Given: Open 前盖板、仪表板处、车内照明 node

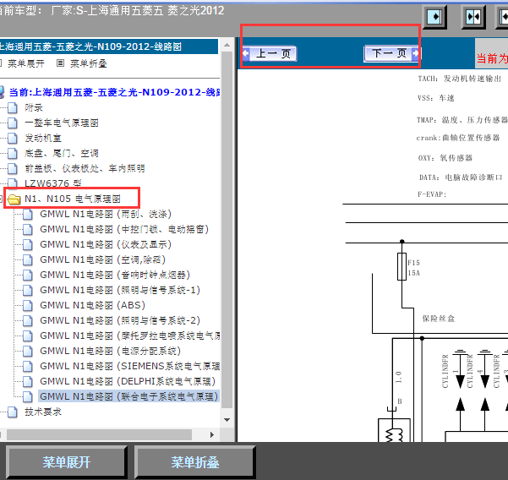Looking at the screenshot, I should 85,168.
